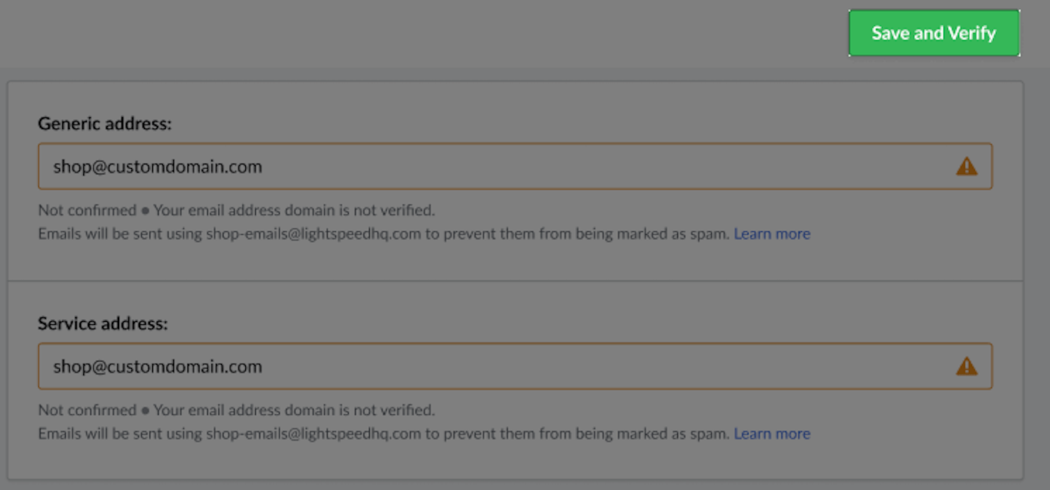Click domain not verified message under Service address
Viewport: 1050px width, 490px height.
(294, 410)
